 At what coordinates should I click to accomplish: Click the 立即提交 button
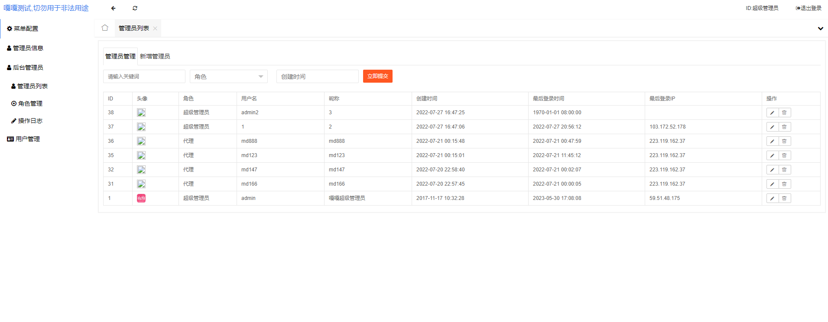[x=377, y=76]
